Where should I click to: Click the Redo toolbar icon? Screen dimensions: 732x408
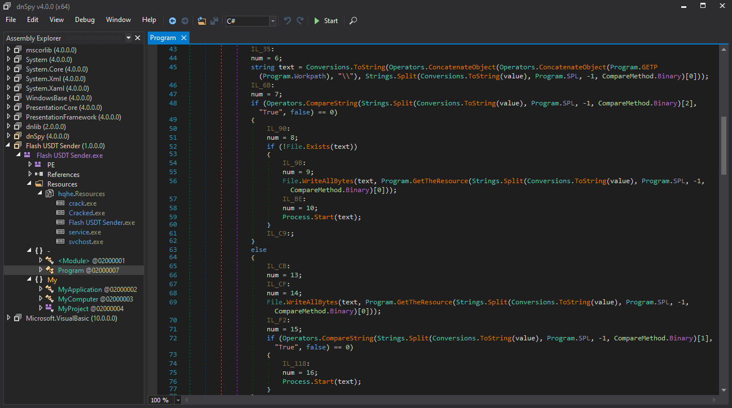(x=299, y=20)
